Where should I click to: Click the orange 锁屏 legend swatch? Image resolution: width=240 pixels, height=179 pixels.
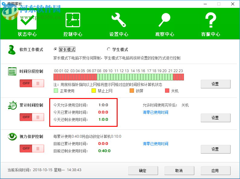[x=132, y=91]
